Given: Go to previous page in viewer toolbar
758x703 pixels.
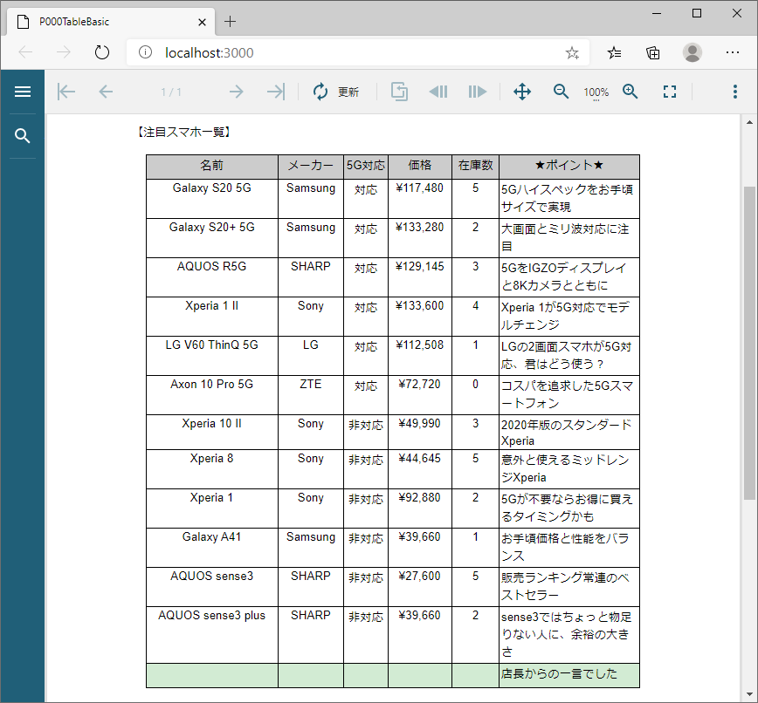Looking at the screenshot, I should [x=106, y=92].
